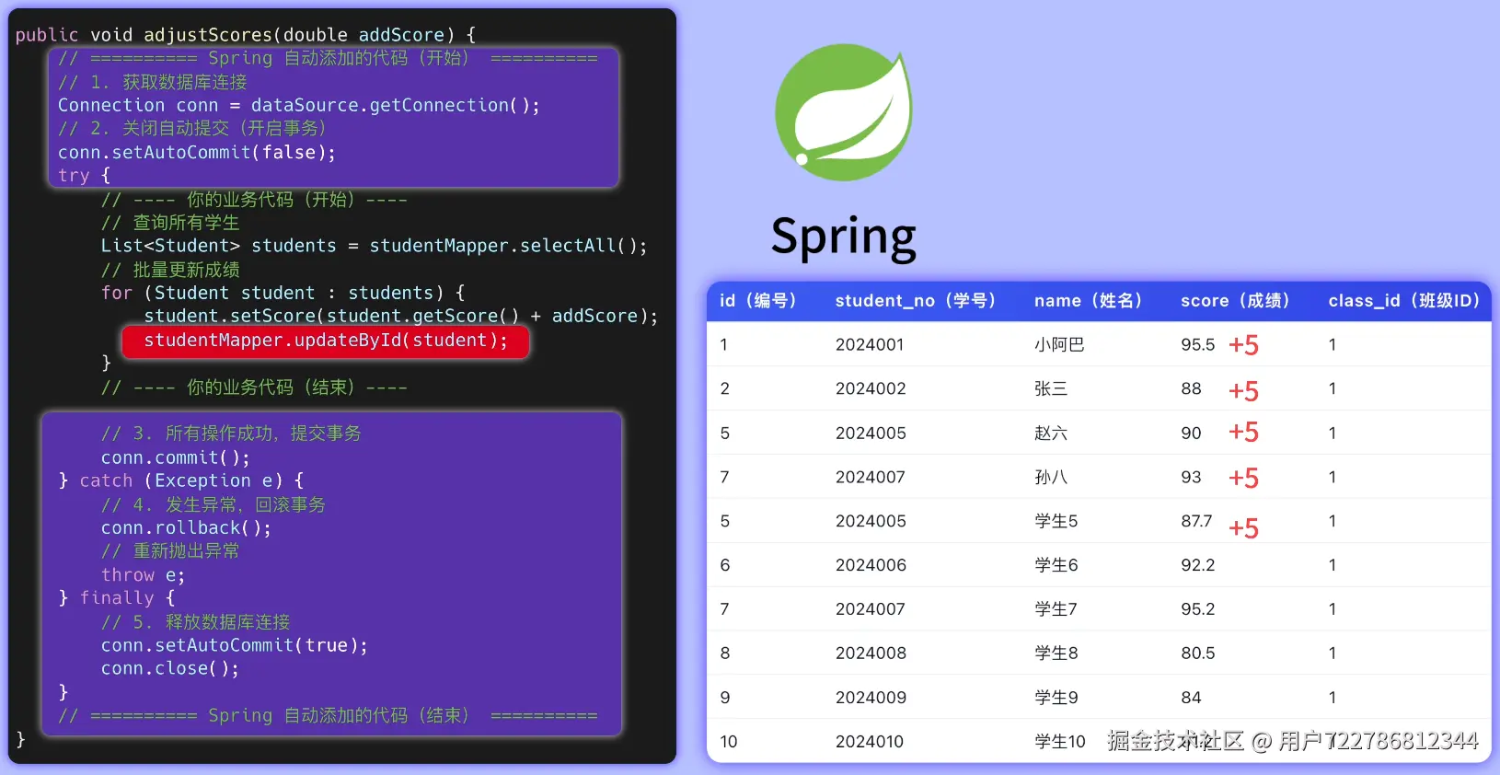The image size is (1500, 775).
Task: Click student number 2024010
Action: pyautogui.click(x=870, y=742)
